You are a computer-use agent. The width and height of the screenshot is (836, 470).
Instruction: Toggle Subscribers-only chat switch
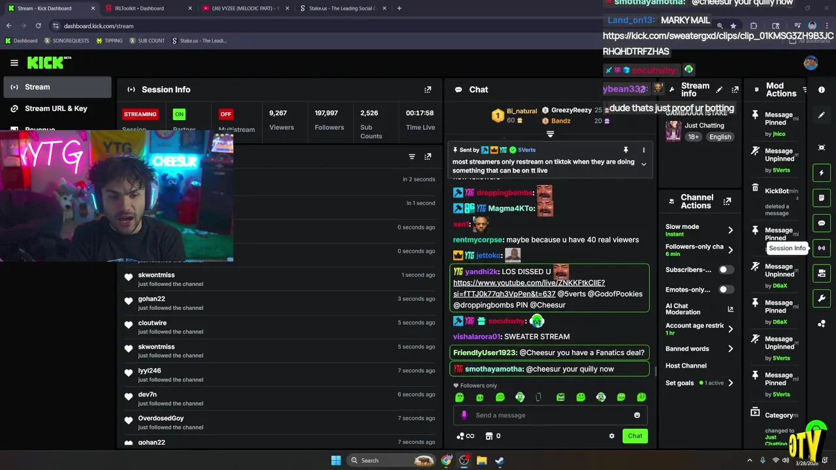pyautogui.click(x=726, y=270)
